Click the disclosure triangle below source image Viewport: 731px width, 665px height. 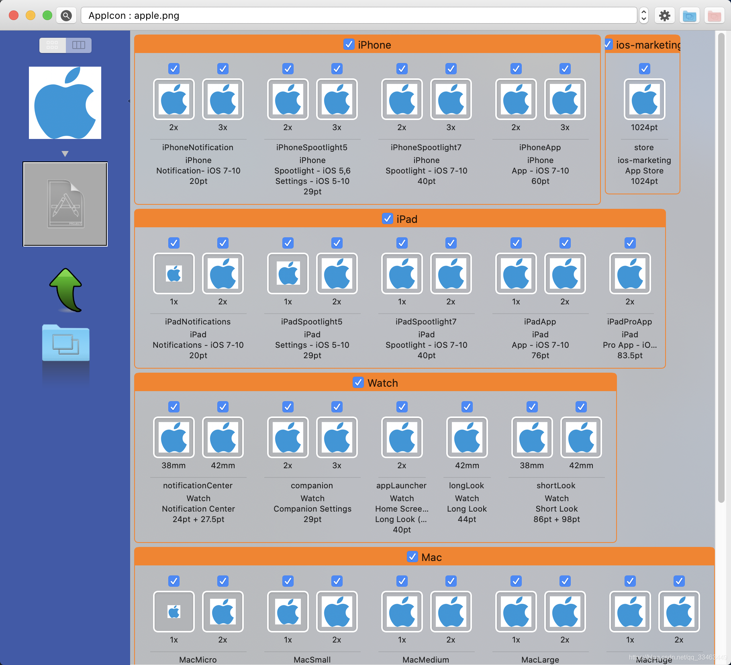[x=65, y=154]
